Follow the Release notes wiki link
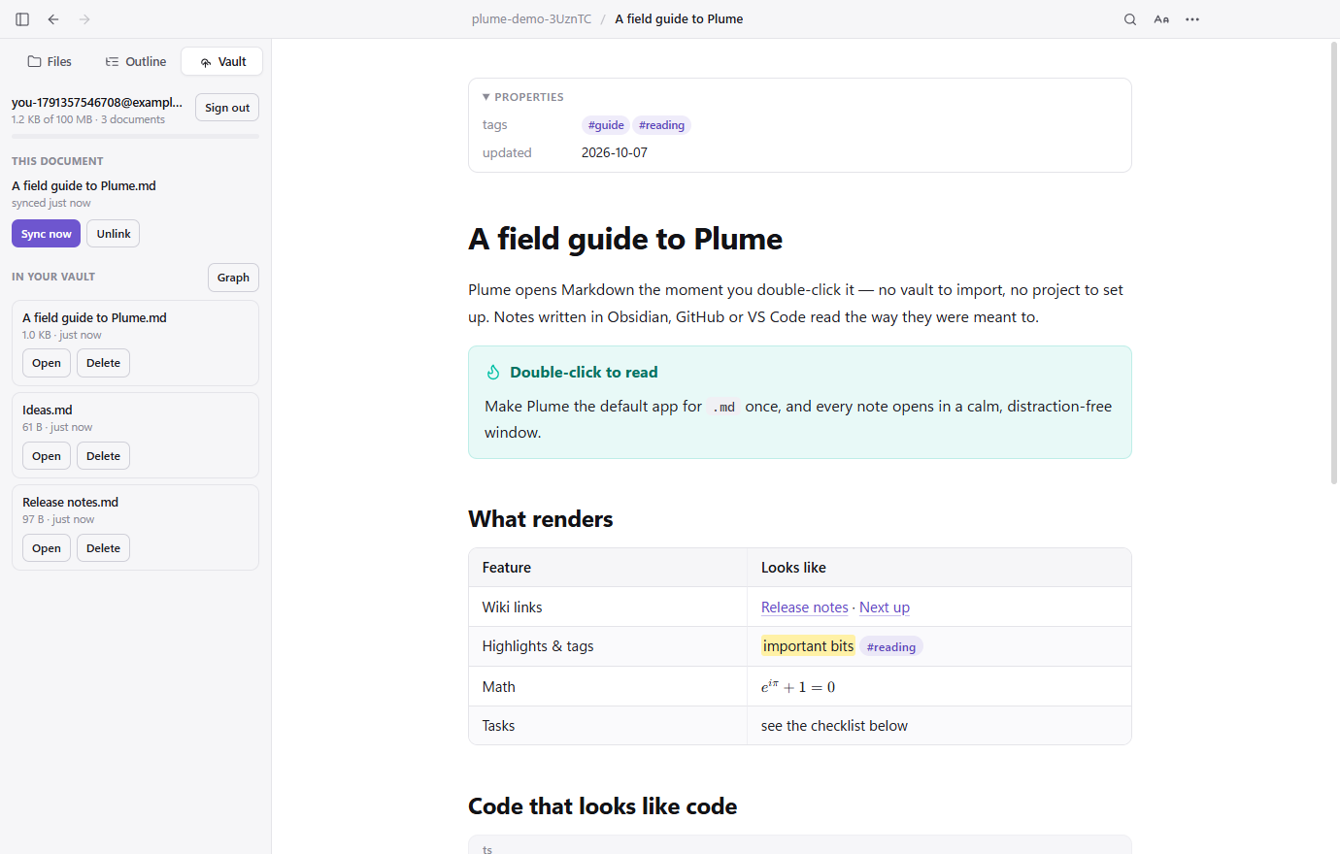 coord(805,608)
